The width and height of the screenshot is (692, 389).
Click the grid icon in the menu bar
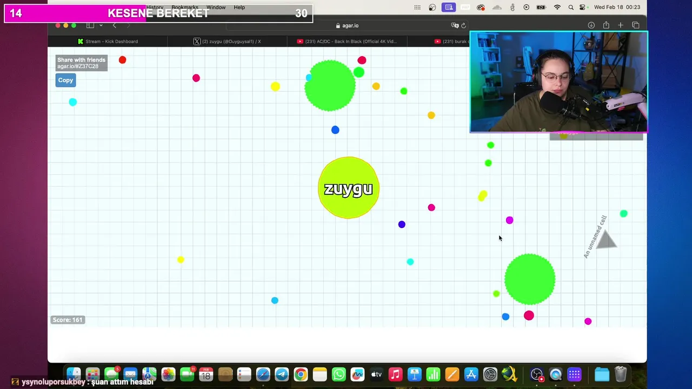point(417,8)
